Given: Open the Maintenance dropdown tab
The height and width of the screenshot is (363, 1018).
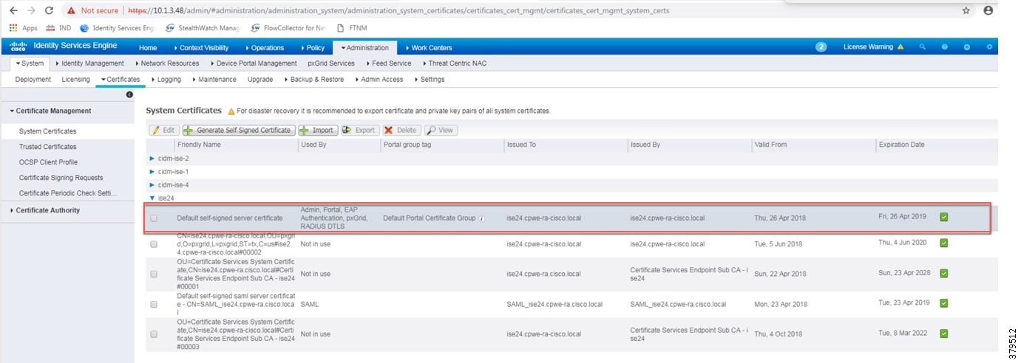Looking at the screenshot, I should tap(214, 80).
